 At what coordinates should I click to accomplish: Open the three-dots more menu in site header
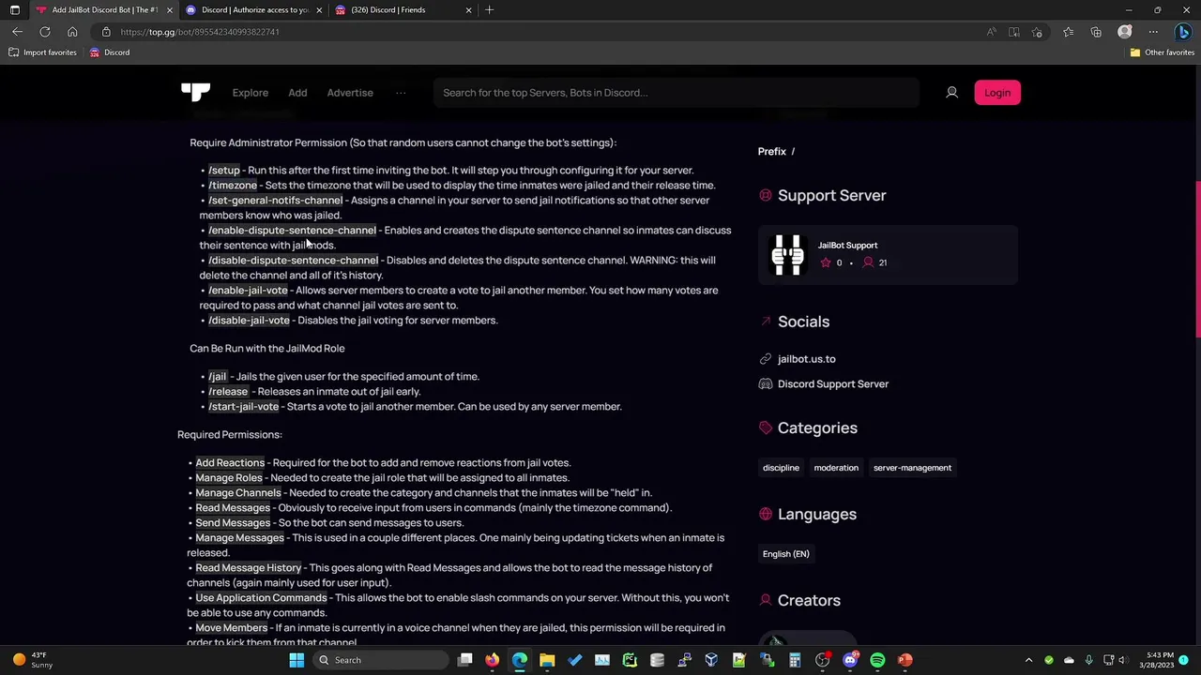pyautogui.click(x=401, y=93)
